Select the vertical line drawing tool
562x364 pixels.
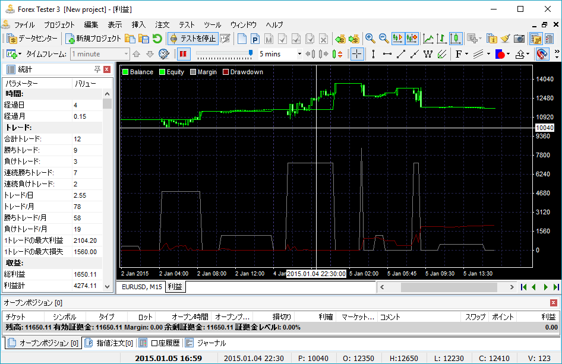(373, 54)
